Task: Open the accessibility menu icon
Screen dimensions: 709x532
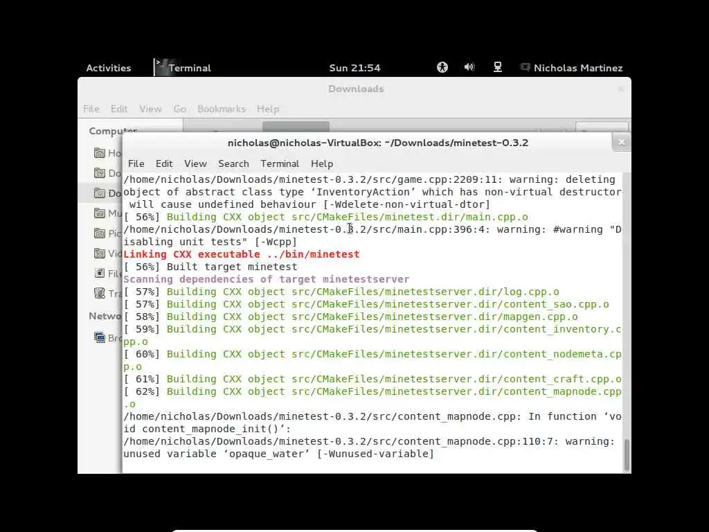Action: coord(442,67)
